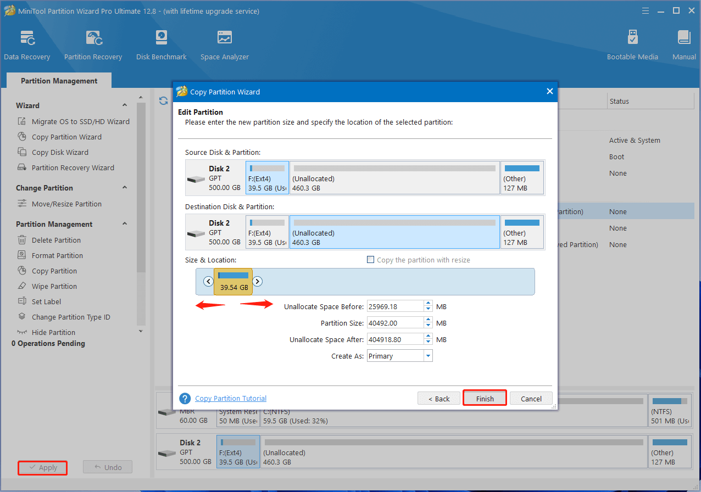This screenshot has width=701, height=492.
Task: Select Disk 2 Unallocated in bottom disk map
Action: point(453,452)
